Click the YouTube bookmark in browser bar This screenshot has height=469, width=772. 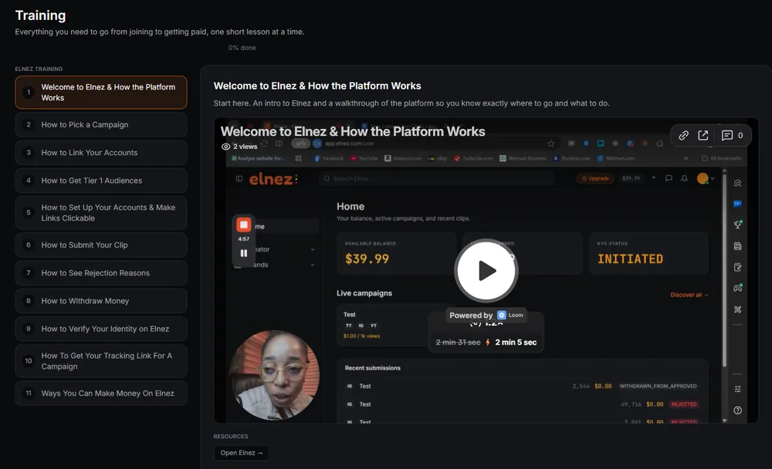click(x=364, y=158)
